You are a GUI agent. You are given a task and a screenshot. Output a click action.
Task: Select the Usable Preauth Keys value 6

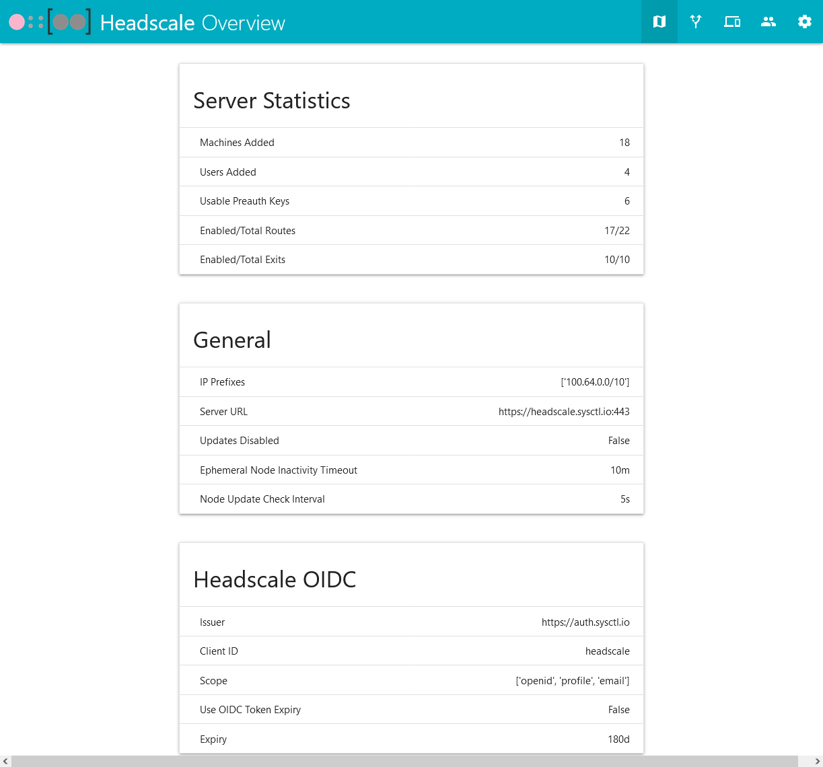[x=627, y=201]
